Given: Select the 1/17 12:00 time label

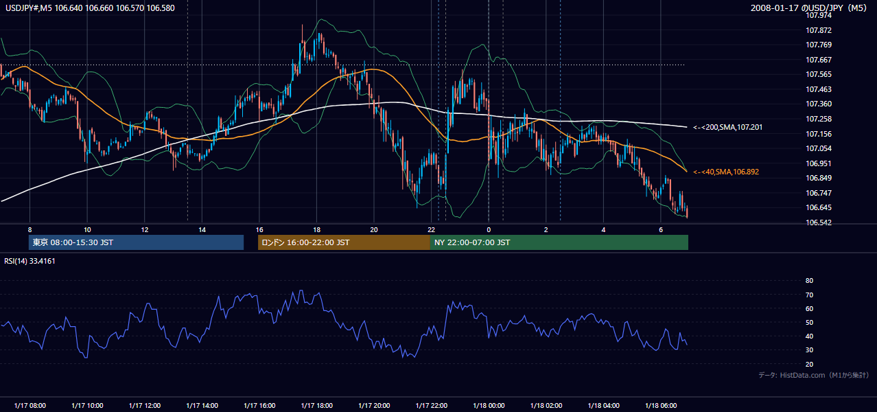Looking at the screenshot, I should coord(144,406).
